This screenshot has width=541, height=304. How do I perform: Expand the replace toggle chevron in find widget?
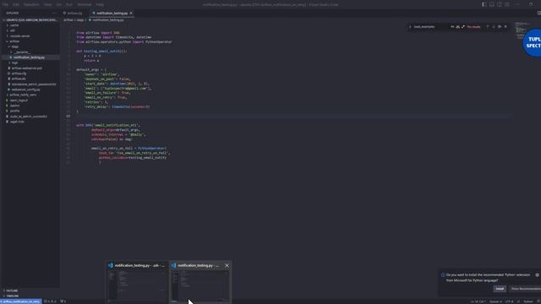tap(410, 26)
